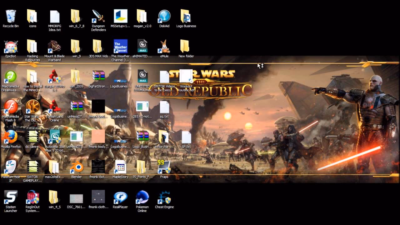Select the unMessDTS image file icon
The image size is (400, 225).
pyautogui.click(x=76, y=137)
